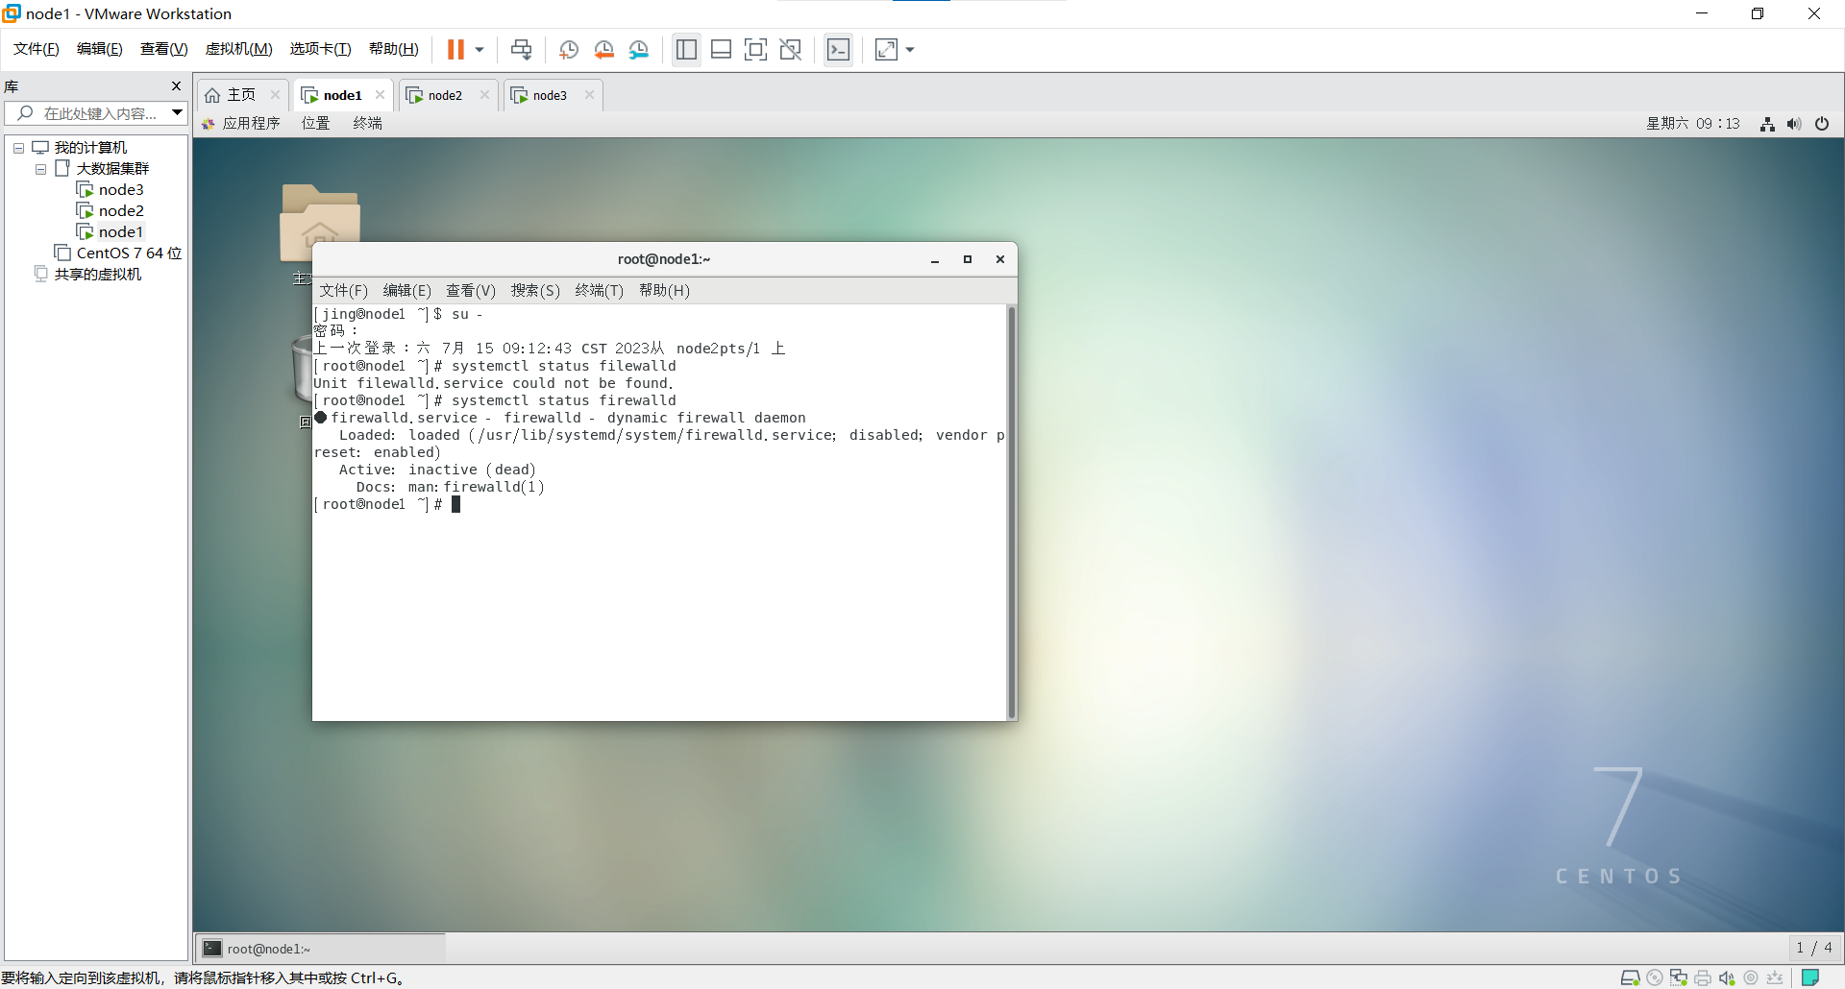Viewport: 1845px width, 989px height.
Task: Open terminal 搜索(S) menu
Action: 535,290
